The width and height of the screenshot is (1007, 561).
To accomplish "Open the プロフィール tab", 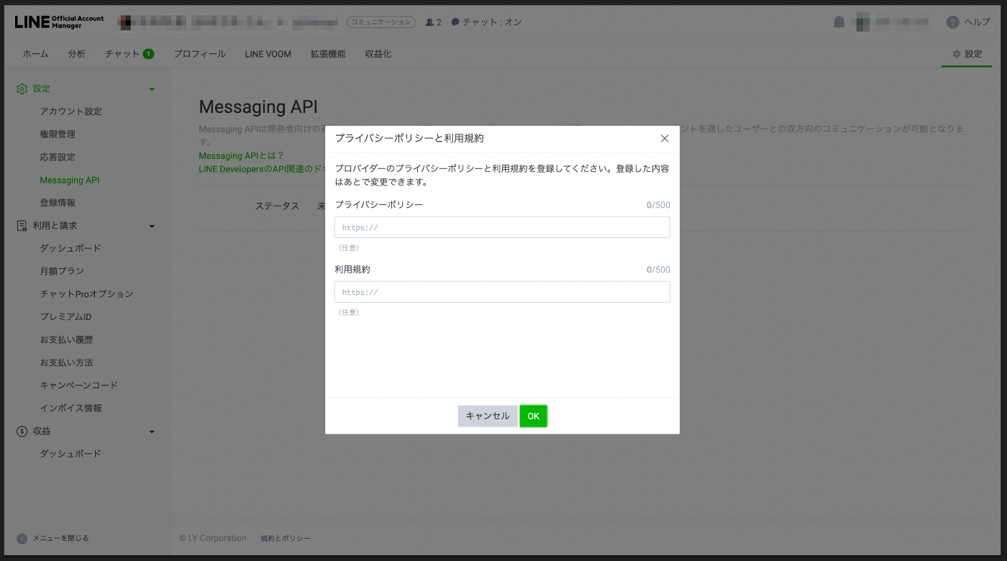I will 199,54.
